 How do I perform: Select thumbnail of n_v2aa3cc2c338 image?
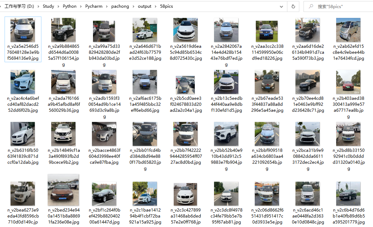point(267,31)
